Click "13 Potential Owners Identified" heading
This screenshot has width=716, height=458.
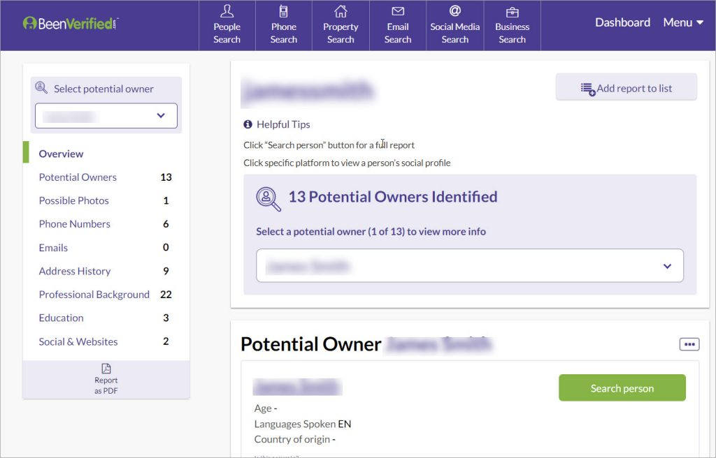click(x=393, y=197)
